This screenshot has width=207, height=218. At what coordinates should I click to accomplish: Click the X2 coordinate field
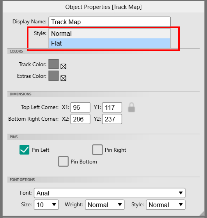click(80, 119)
